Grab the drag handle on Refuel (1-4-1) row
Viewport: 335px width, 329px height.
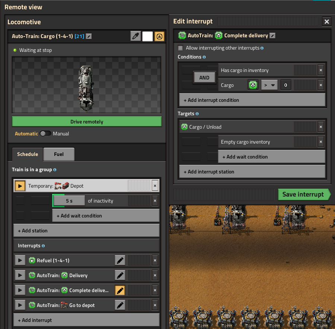139,260
